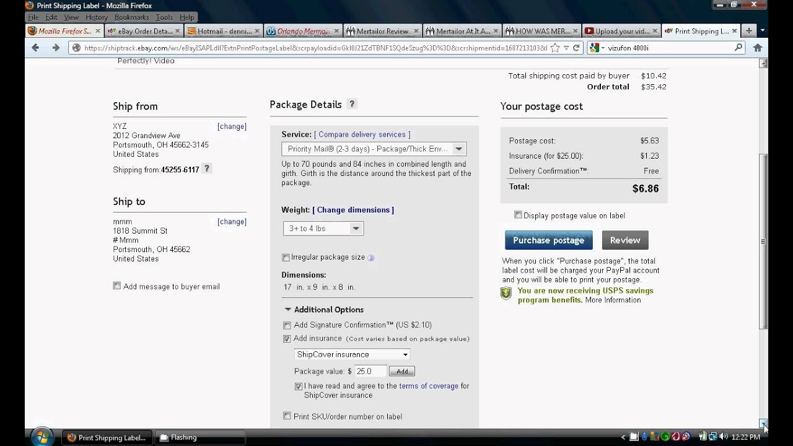Check Add message to buyer email

click(x=117, y=286)
